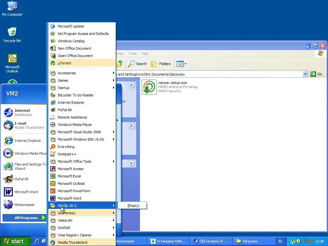
Task: Open the Help menu in Explorer
Action: coord(145,53)
